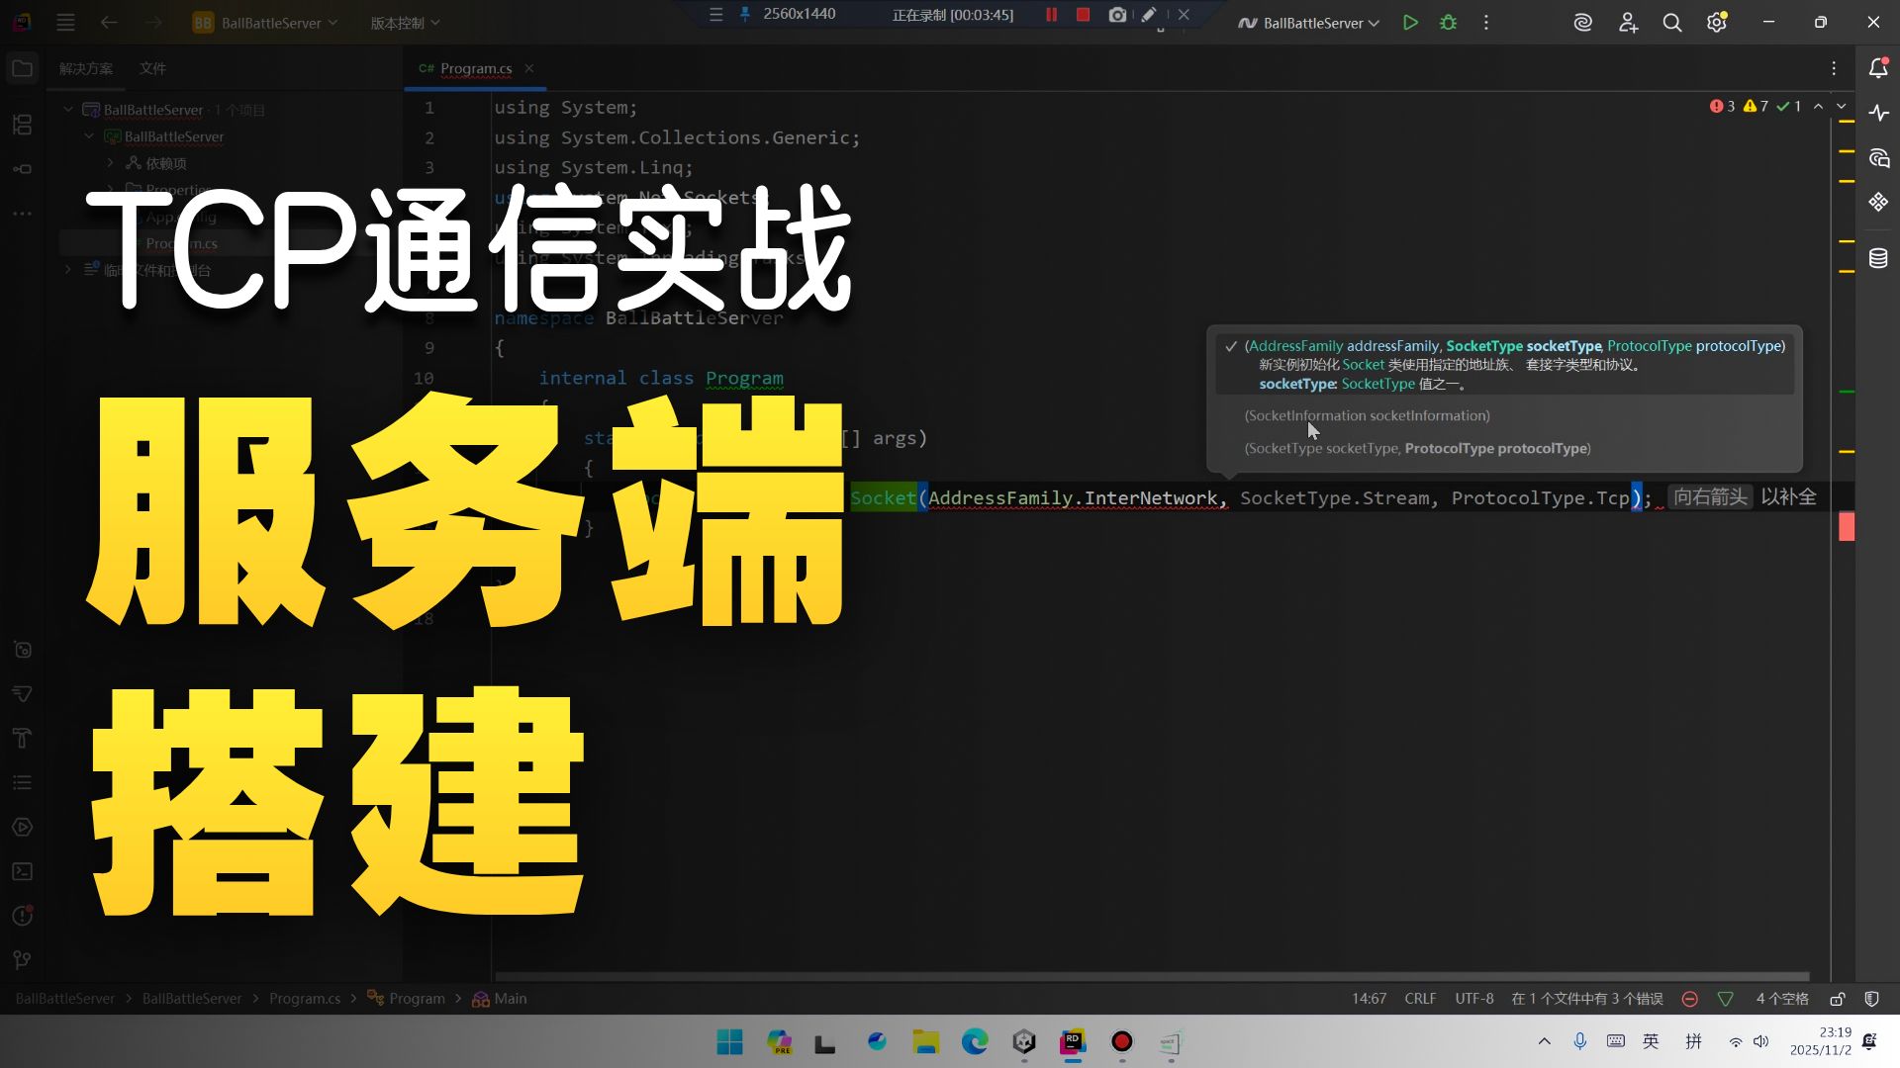The width and height of the screenshot is (1900, 1068).
Task: Toggle the read-only lock in status bar
Action: (1837, 999)
